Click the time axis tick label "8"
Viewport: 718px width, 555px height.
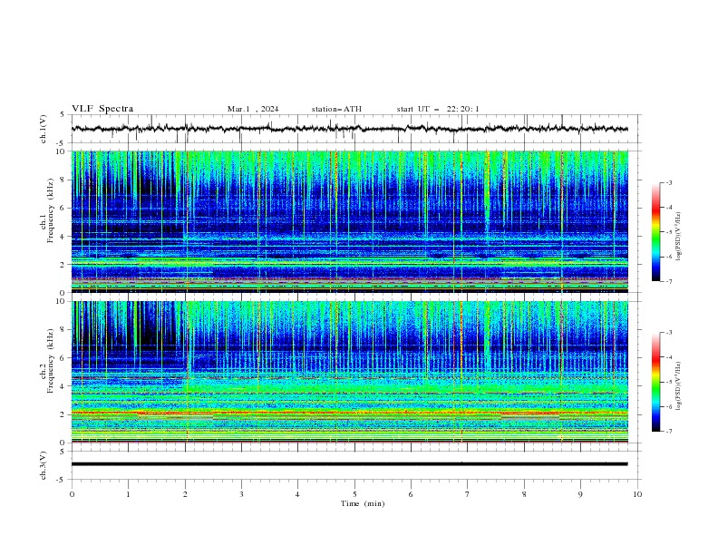coord(524,494)
